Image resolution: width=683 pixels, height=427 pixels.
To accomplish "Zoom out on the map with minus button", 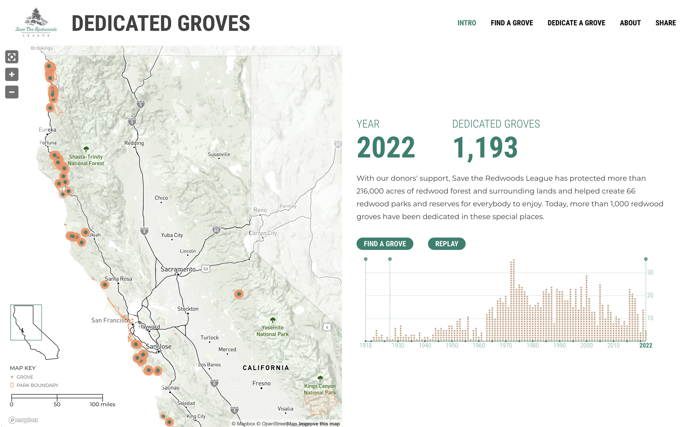I will pos(12,92).
